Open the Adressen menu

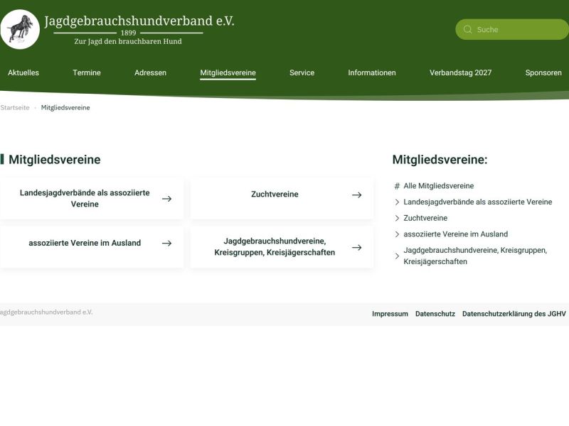[150, 72]
